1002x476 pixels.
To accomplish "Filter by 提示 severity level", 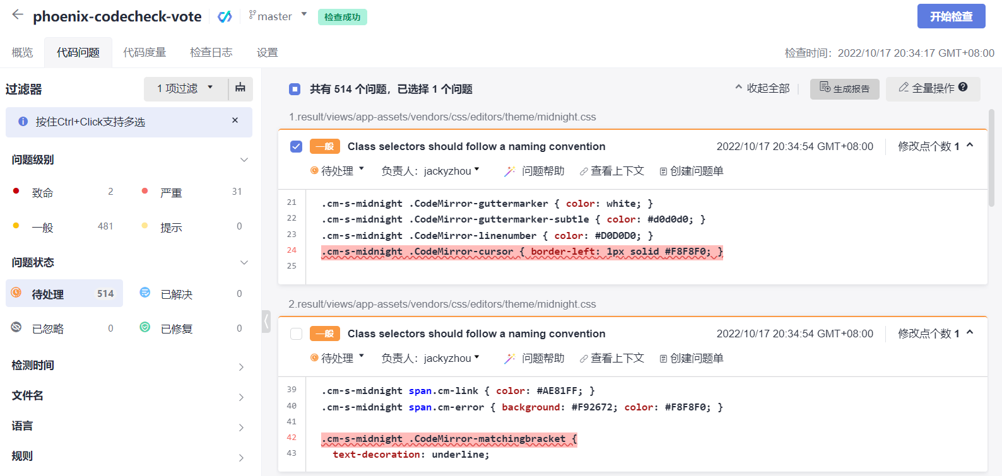I will (x=192, y=227).
